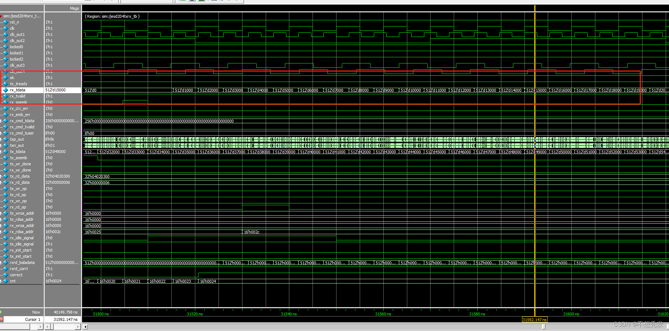Click the diamond icon beside tx_rdsa_addr
669x331 pixels.
6,219
